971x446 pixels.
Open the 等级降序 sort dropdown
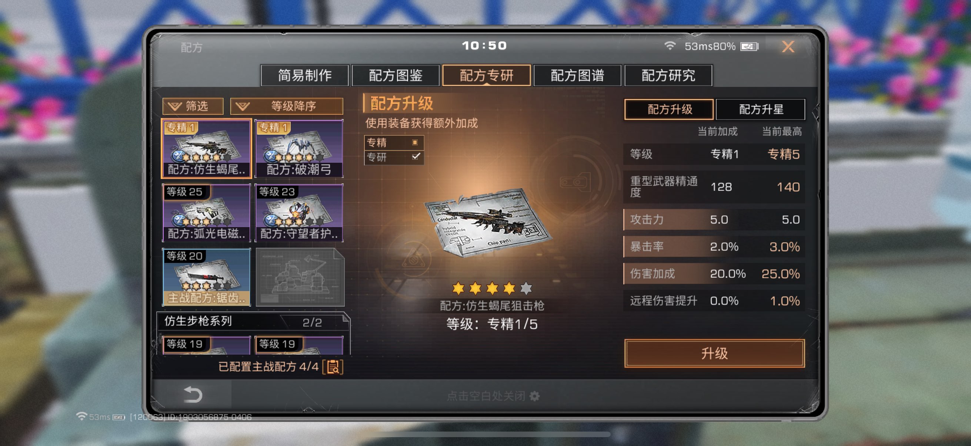(287, 106)
